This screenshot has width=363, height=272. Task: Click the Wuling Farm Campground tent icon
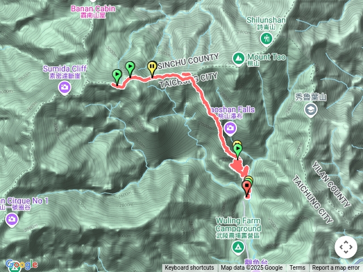tap(238, 248)
